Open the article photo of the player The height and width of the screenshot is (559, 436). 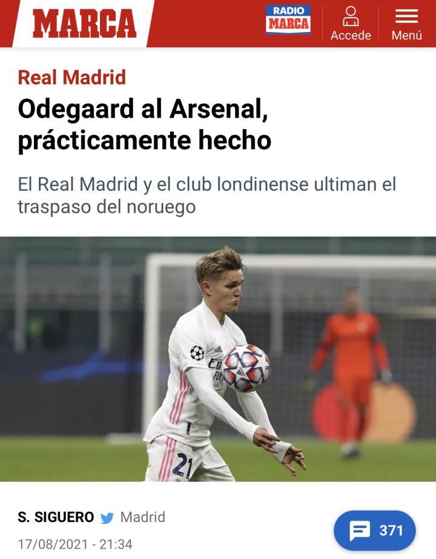pos(218,359)
